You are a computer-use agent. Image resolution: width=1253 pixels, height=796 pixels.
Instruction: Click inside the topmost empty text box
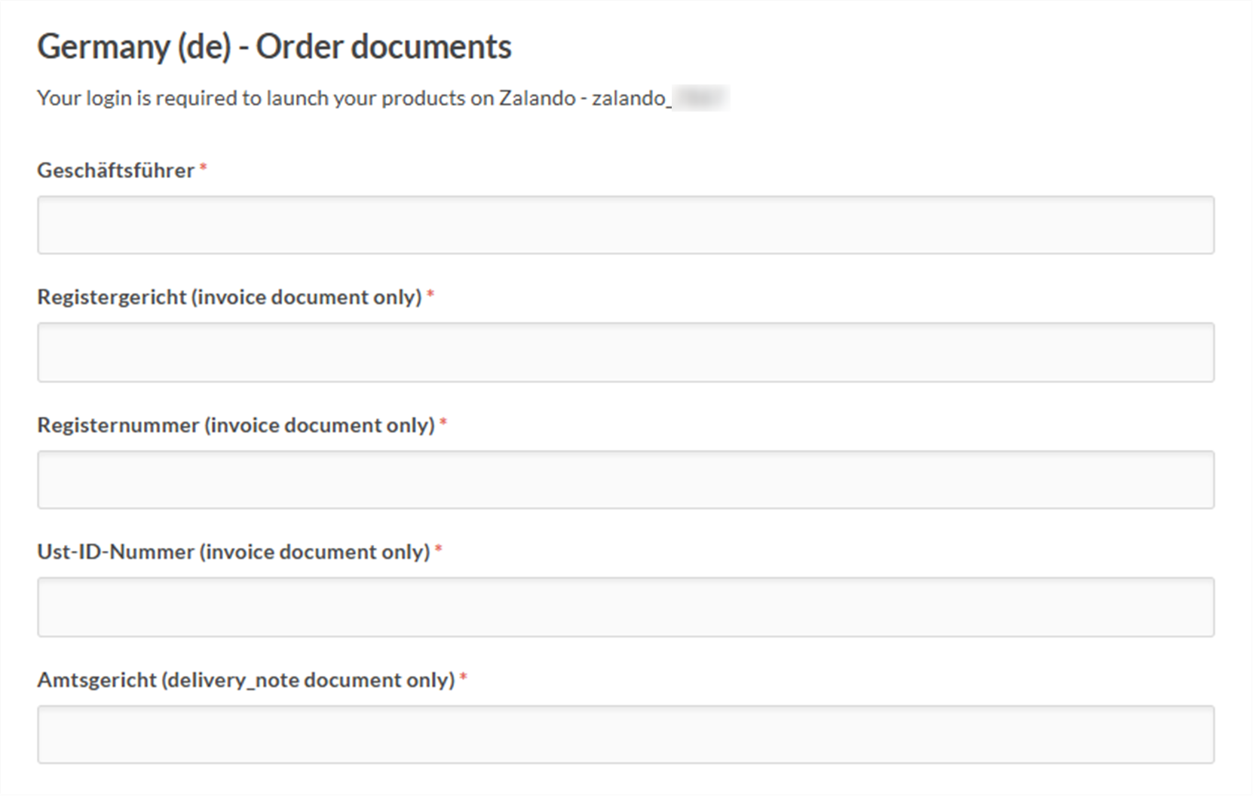626,224
